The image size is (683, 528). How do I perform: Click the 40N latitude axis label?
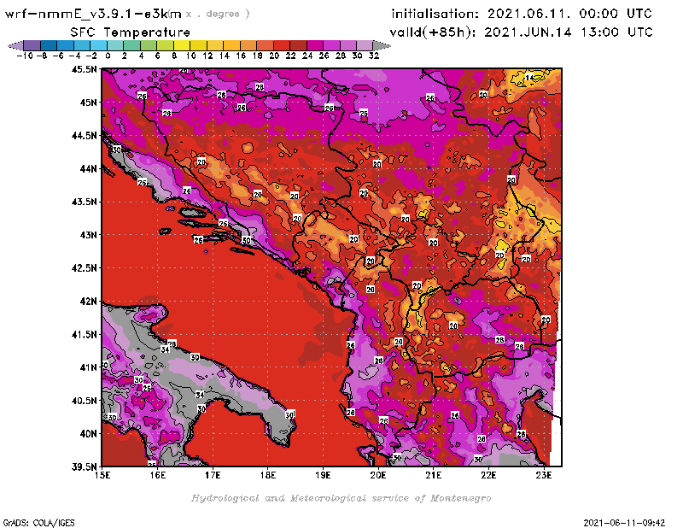pos(88,434)
